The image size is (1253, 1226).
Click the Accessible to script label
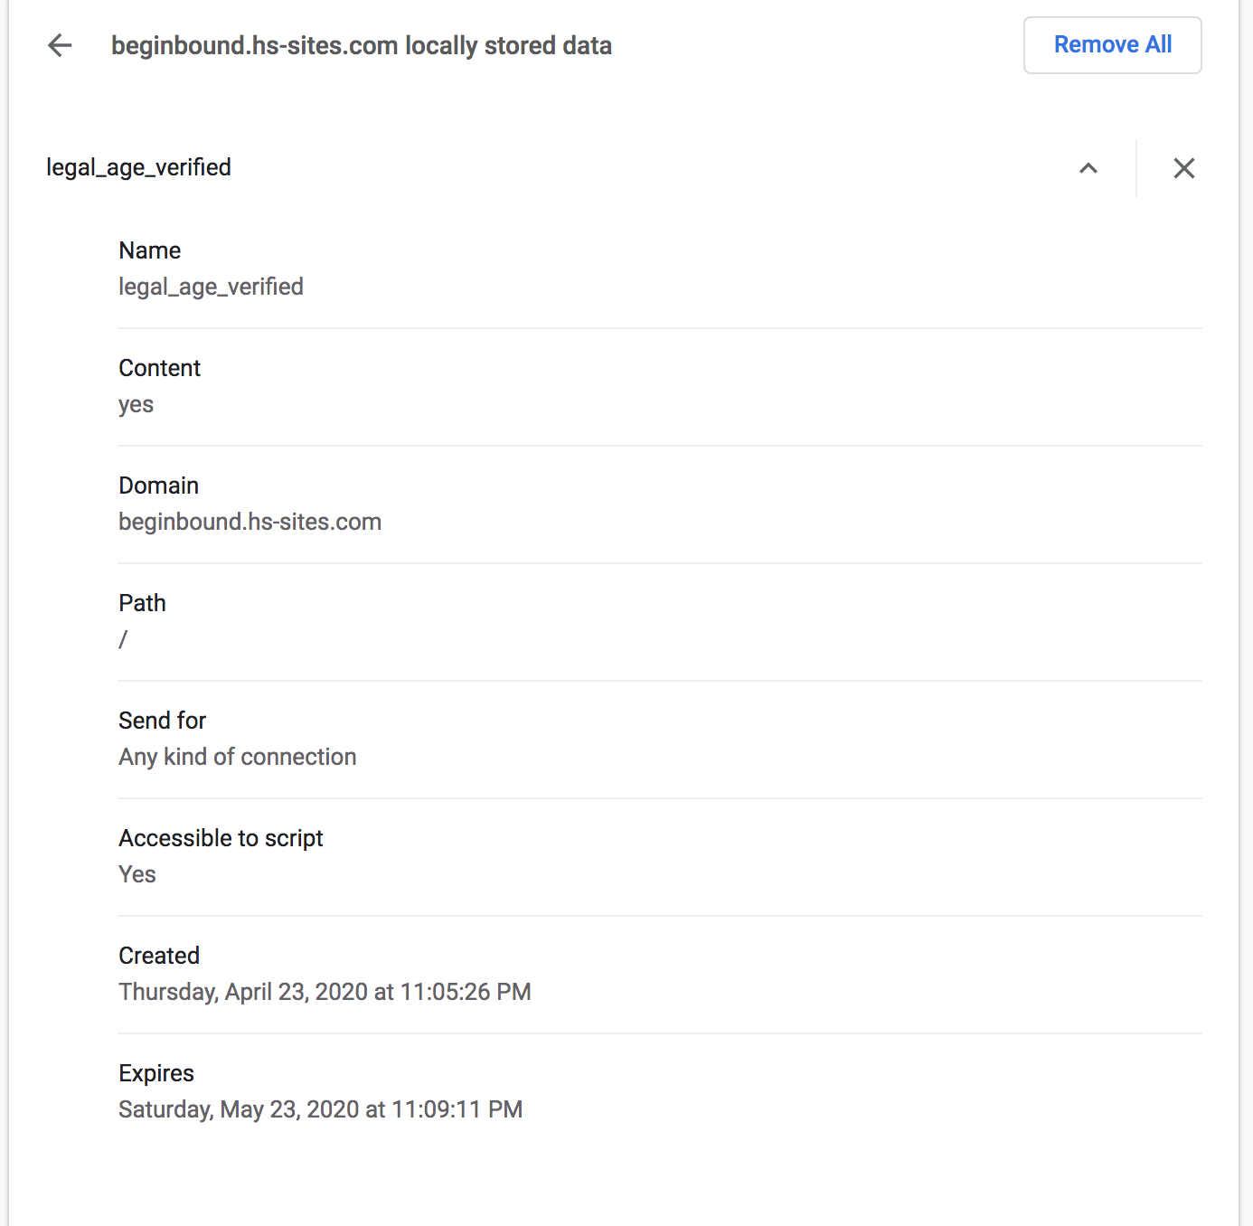coord(221,838)
